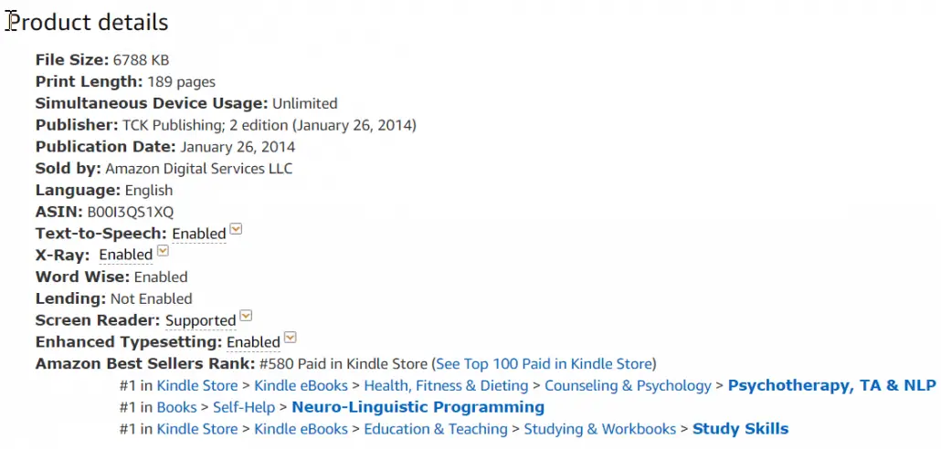Image resolution: width=941 pixels, height=449 pixels.
Task: Open the Self-Help breadcrumb link
Action: tap(244, 407)
